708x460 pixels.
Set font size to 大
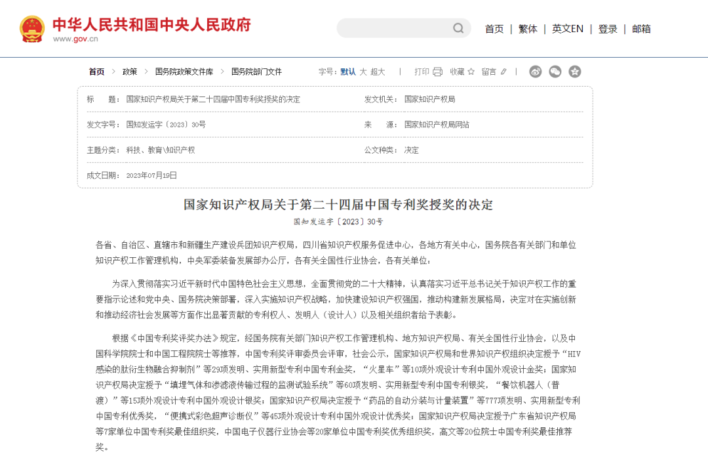coord(363,72)
